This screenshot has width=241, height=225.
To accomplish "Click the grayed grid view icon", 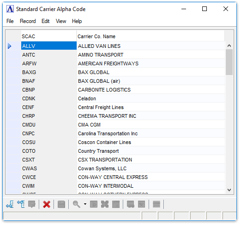I will 116,204.
